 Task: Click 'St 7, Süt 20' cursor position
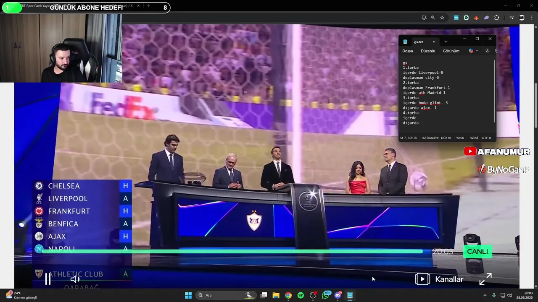(x=409, y=138)
